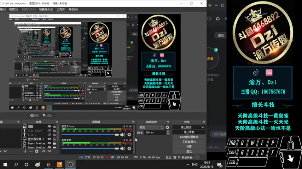
Task: Pop out the 来源 sources dock
Action: [57, 122]
